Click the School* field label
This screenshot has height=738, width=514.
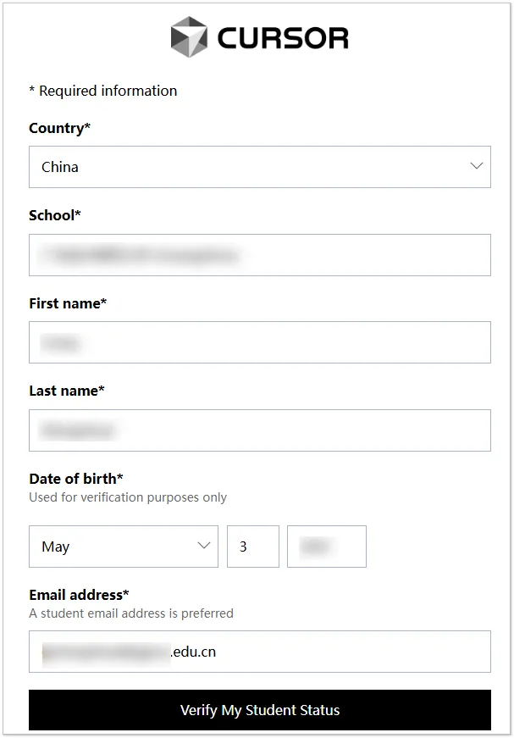pos(55,215)
